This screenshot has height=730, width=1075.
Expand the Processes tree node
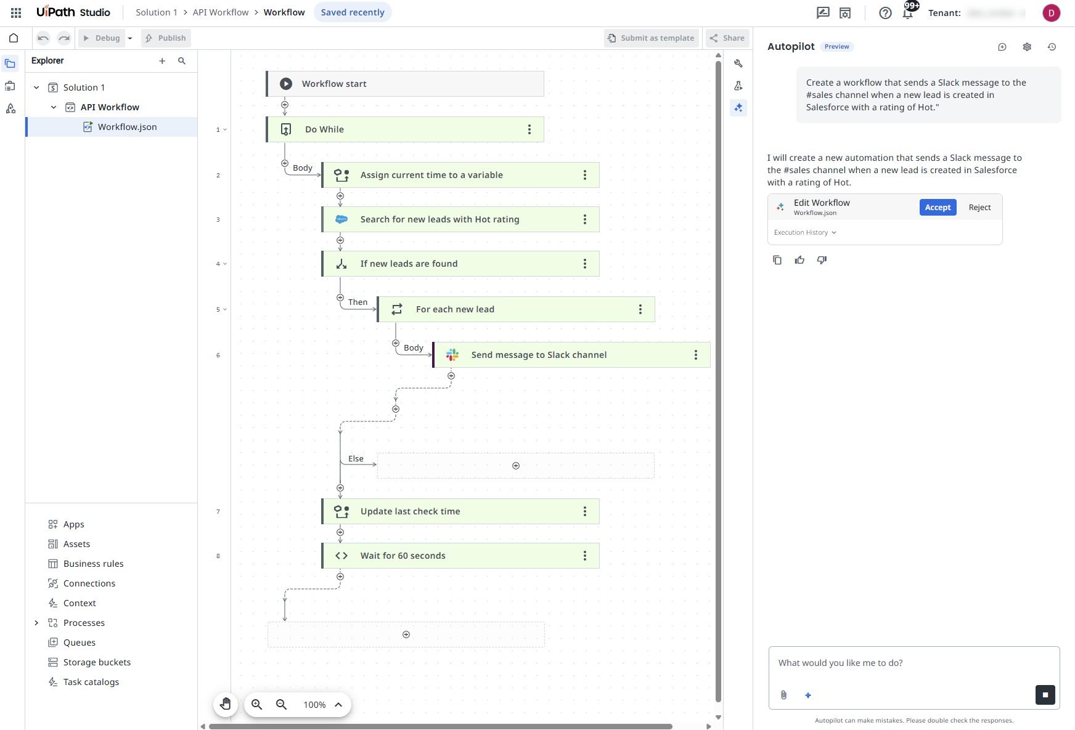tap(36, 623)
